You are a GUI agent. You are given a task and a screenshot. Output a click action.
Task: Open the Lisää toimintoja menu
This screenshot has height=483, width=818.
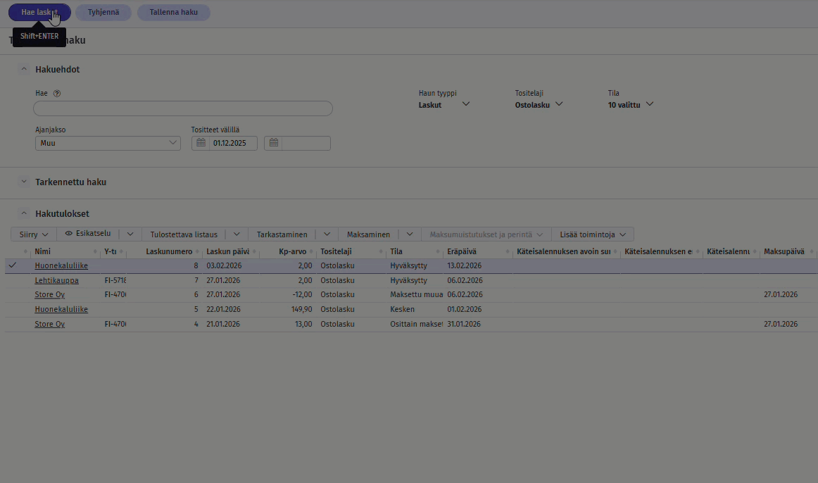[592, 234]
